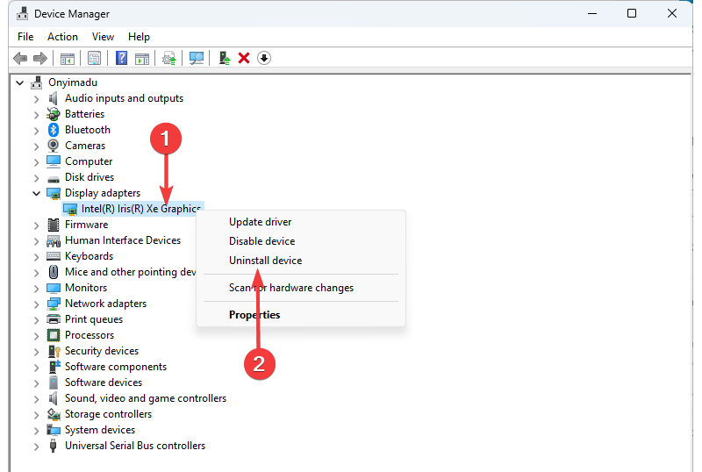Open the Help menu
This screenshot has height=472, width=702.
[139, 37]
